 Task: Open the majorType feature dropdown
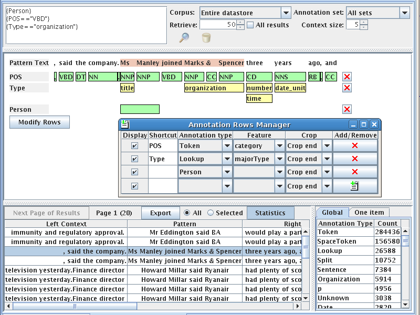280,159
